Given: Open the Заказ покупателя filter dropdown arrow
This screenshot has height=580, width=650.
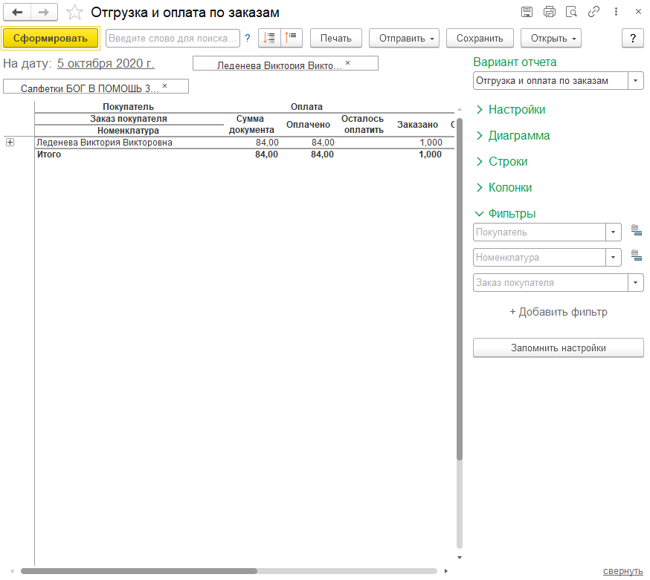Looking at the screenshot, I should coord(635,283).
